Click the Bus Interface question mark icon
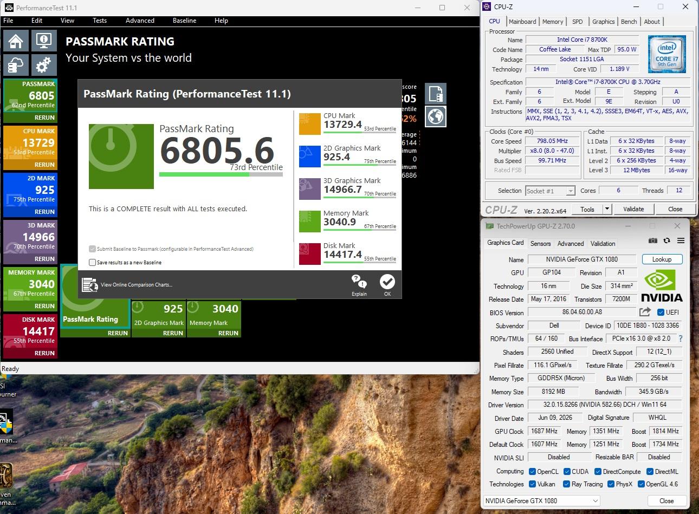The height and width of the screenshot is (514, 699). (x=681, y=339)
